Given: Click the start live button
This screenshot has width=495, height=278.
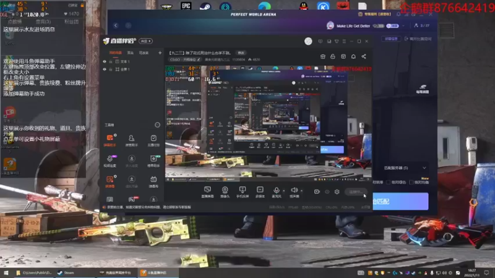Looking at the screenshot, I should 356,192.
